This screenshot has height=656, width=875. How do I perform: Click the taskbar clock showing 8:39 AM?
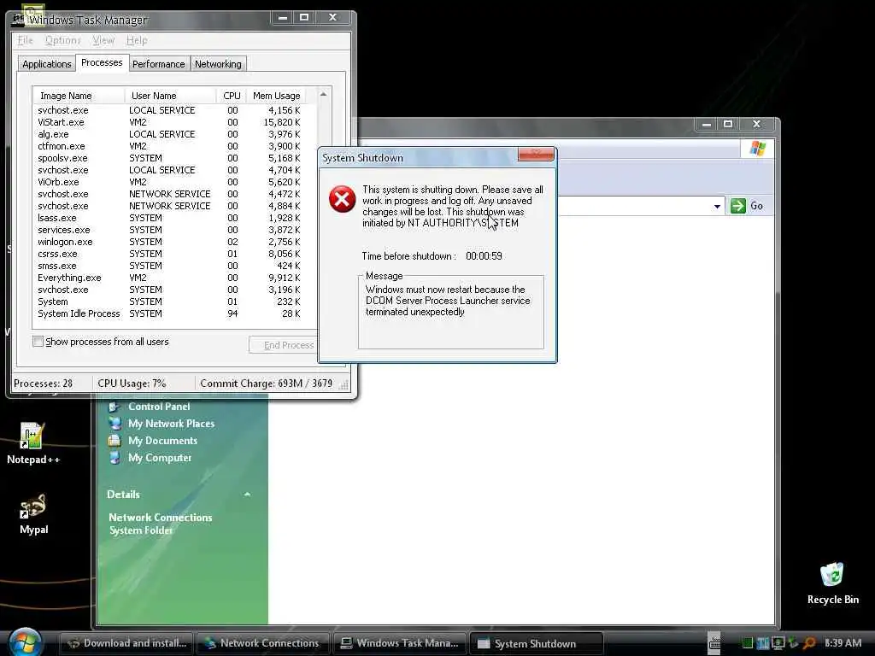[843, 643]
